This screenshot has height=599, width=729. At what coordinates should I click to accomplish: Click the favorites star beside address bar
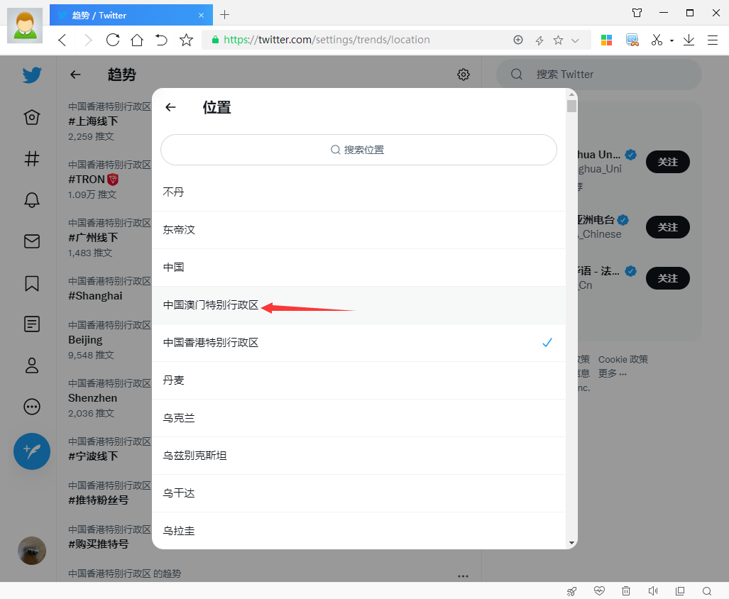point(186,40)
